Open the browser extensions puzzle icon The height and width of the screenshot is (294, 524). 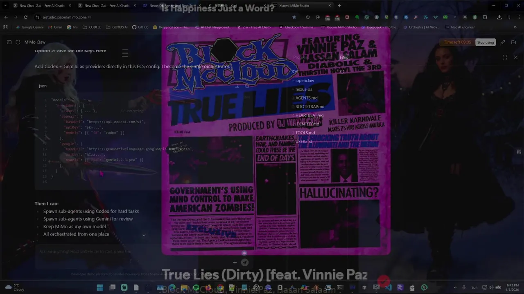click(x=485, y=17)
